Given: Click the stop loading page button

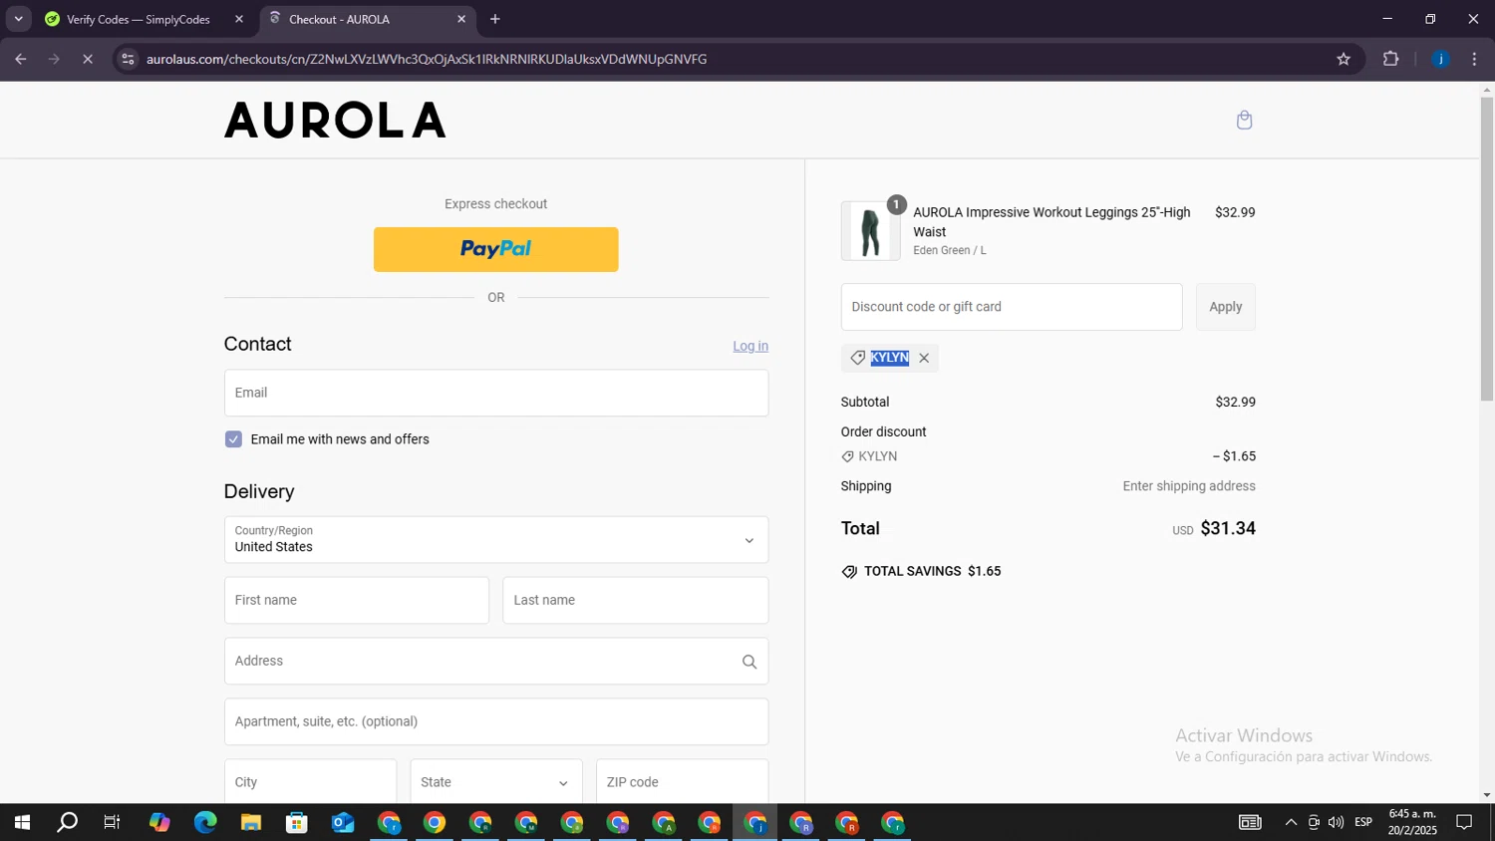Looking at the screenshot, I should (88, 59).
